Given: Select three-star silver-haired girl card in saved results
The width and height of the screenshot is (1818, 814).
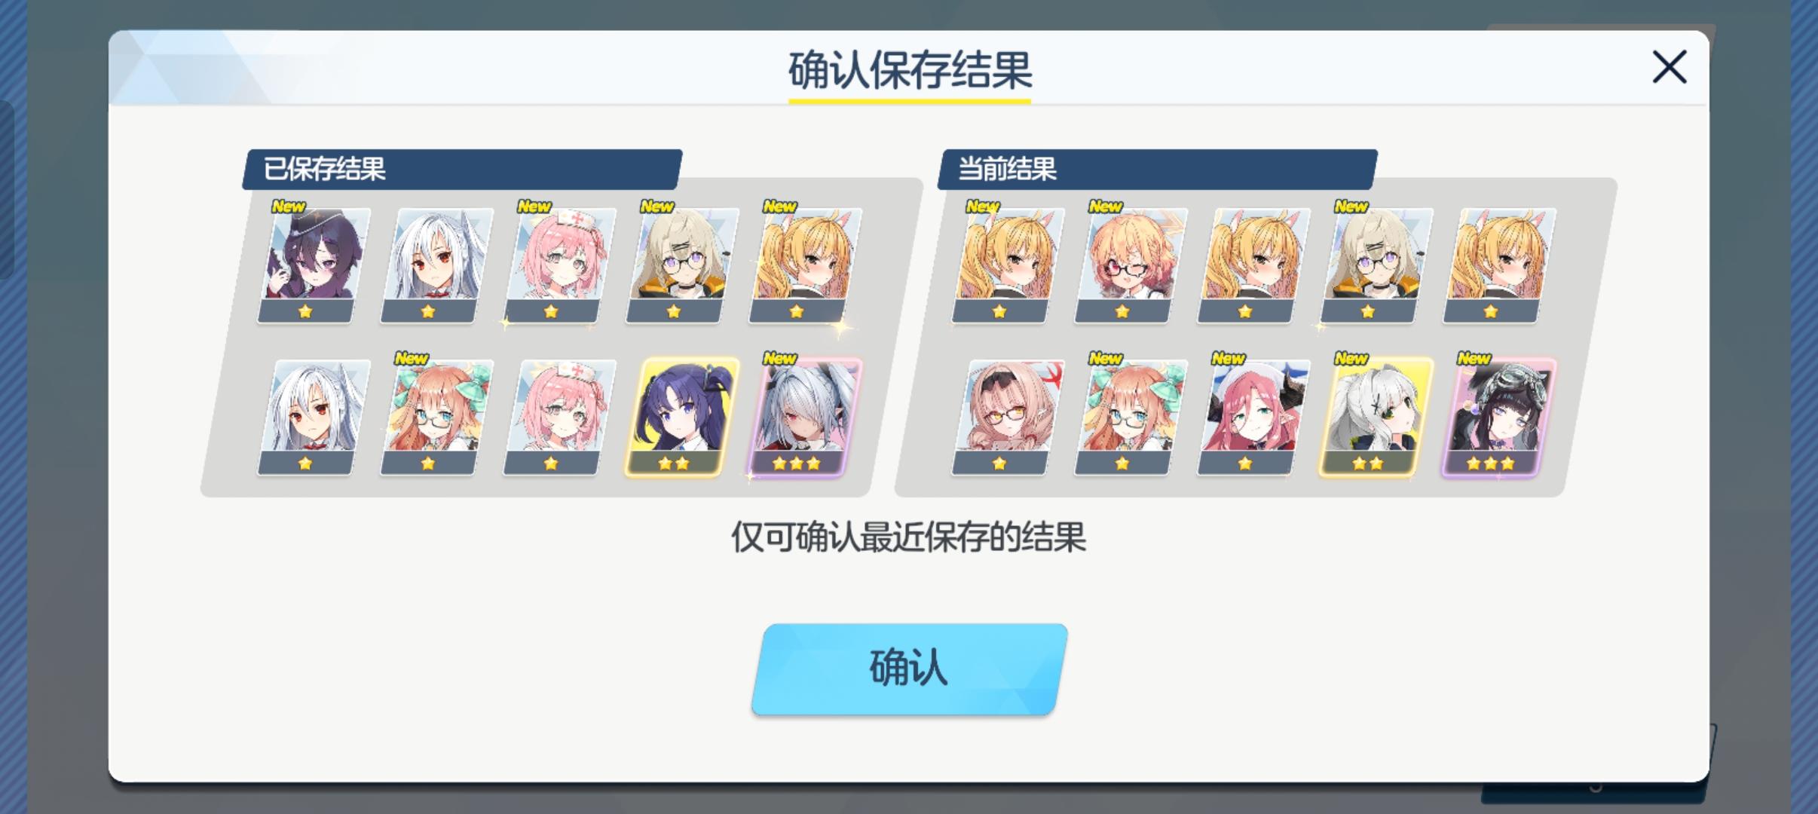Looking at the screenshot, I should coord(805,418).
